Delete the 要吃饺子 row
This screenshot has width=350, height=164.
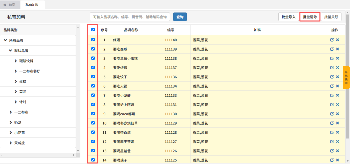pyautogui.click(x=337, y=77)
